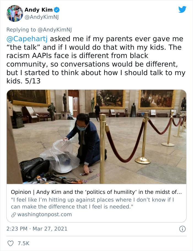Image resolution: width=193 pixels, height=251 pixels.
Task: Open @AndyKimNJ in the Replying to line
Action: (55, 30)
